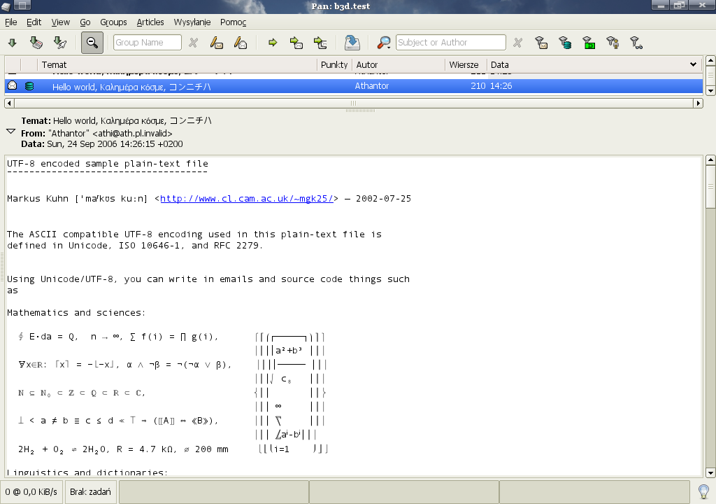The width and height of the screenshot is (716, 504).
Task: Open the Edit menu
Action: [34, 22]
